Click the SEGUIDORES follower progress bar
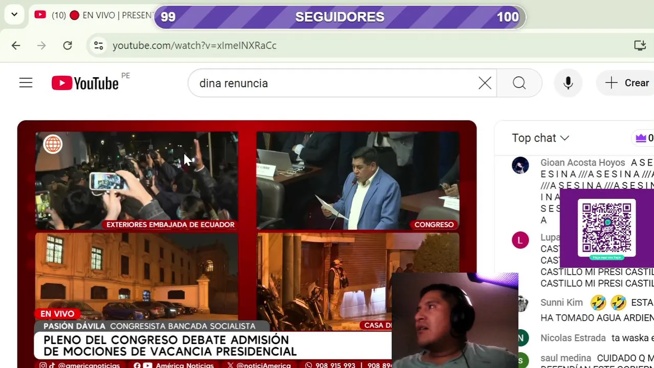This screenshot has height=368, width=654. (x=340, y=17)
